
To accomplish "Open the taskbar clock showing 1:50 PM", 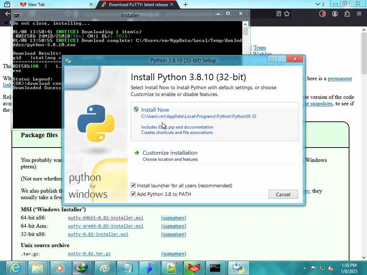I will click(349, 268).
